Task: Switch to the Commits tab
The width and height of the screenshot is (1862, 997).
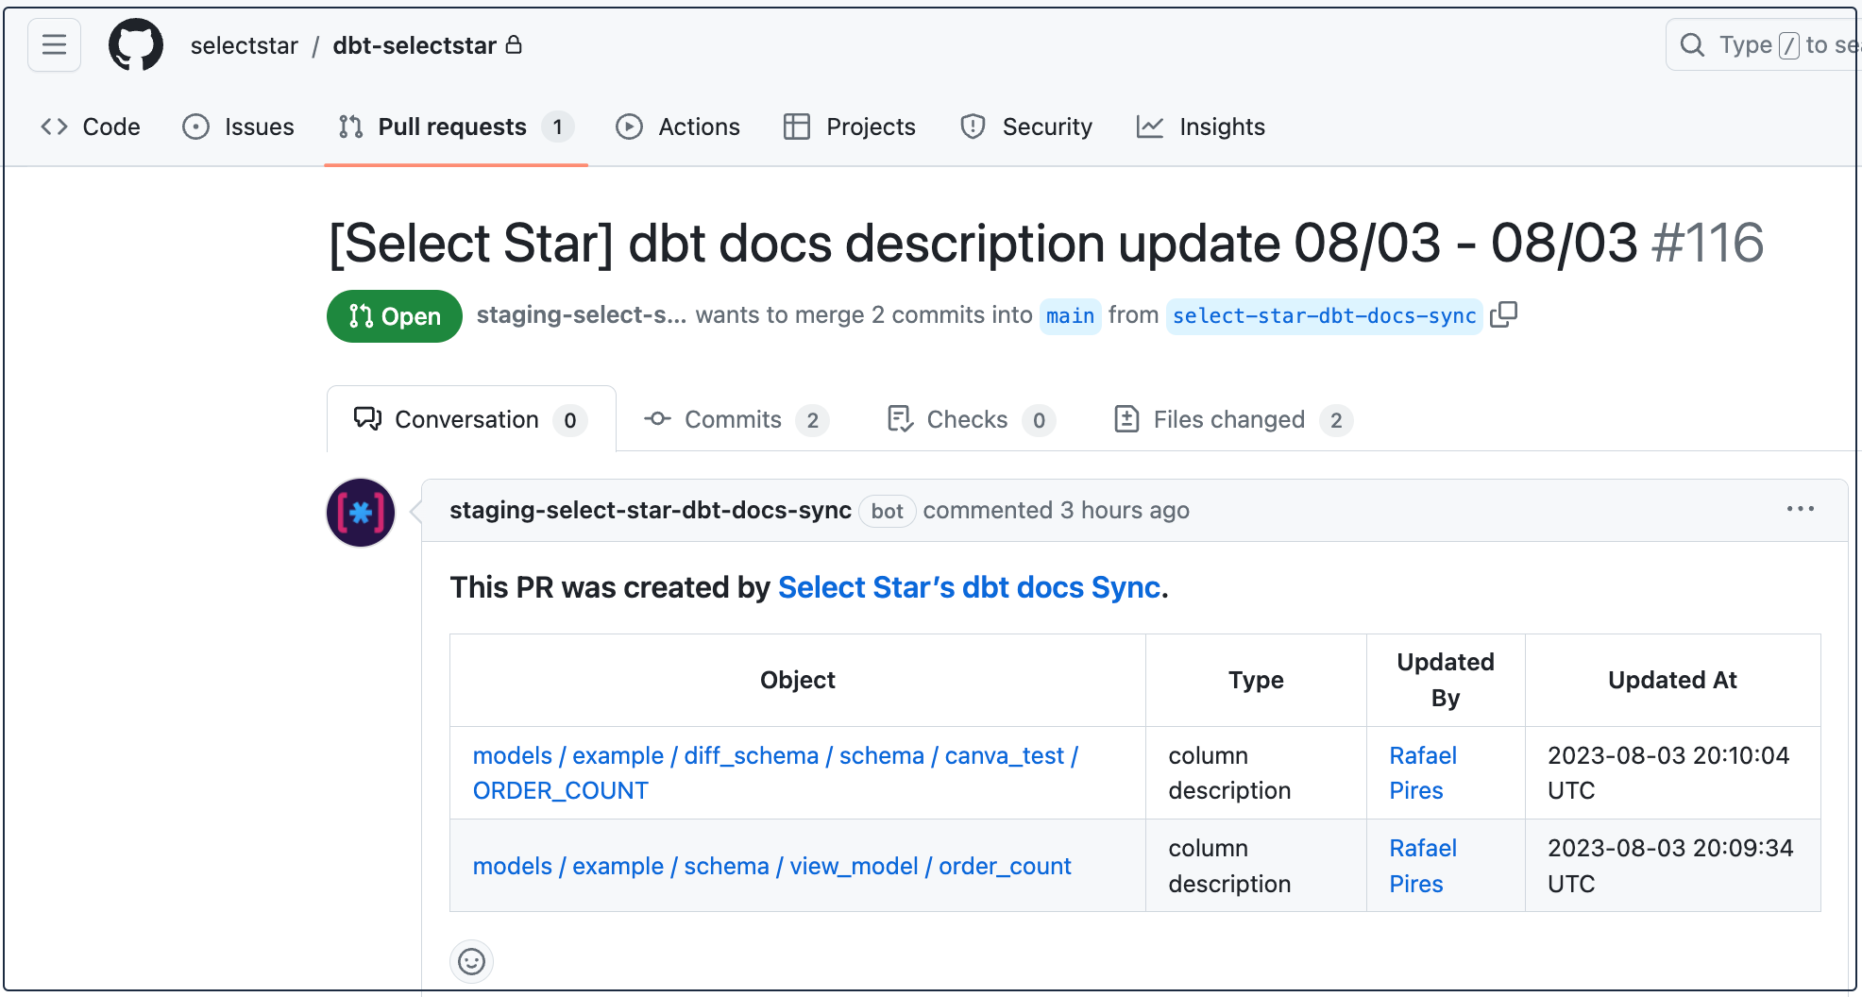Action: pos(736,419)
